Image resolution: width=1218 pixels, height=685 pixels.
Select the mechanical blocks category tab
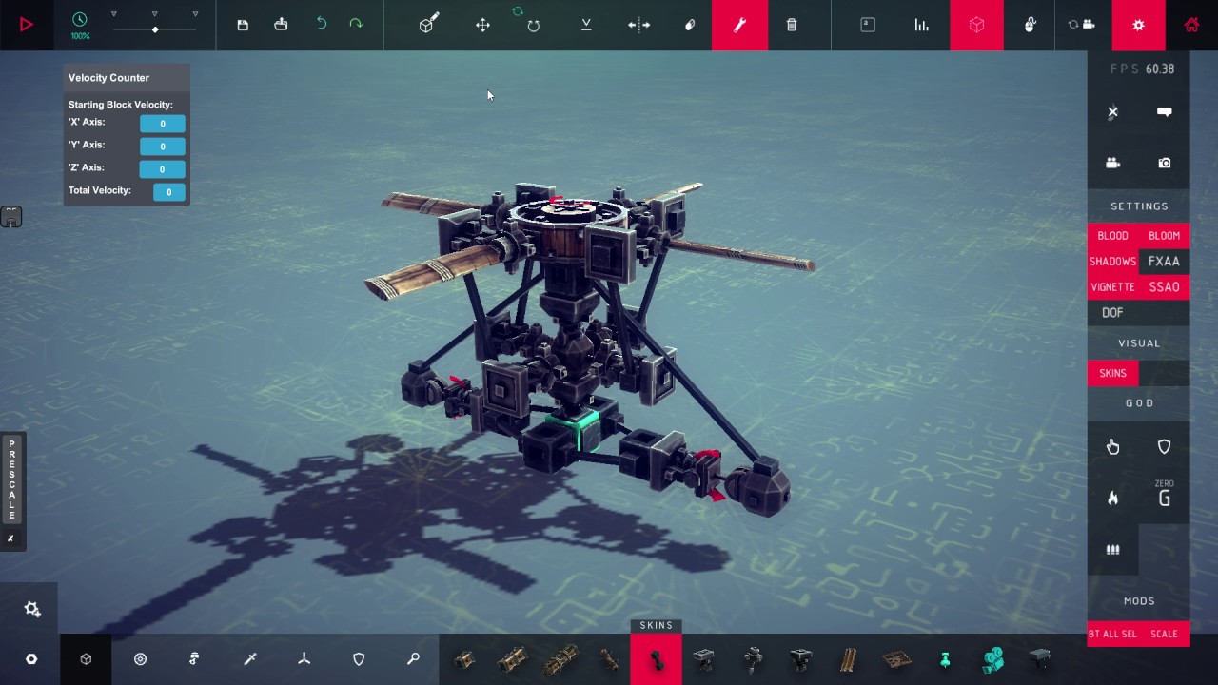[194, 659]
